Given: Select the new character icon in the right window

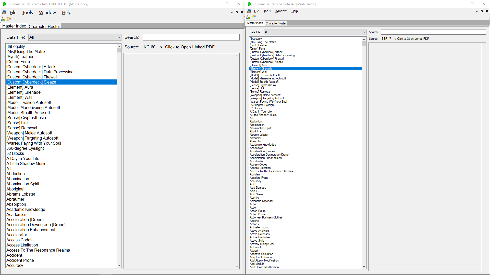Looking at the screenshot, I should (248, 17).
